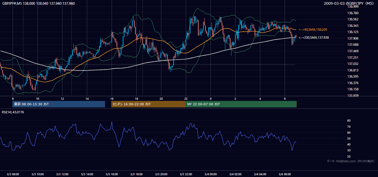This screenshot has width=378, height=177.
Task: Click the bottom time label 3/3 14:00
Action: click(87, 174)
